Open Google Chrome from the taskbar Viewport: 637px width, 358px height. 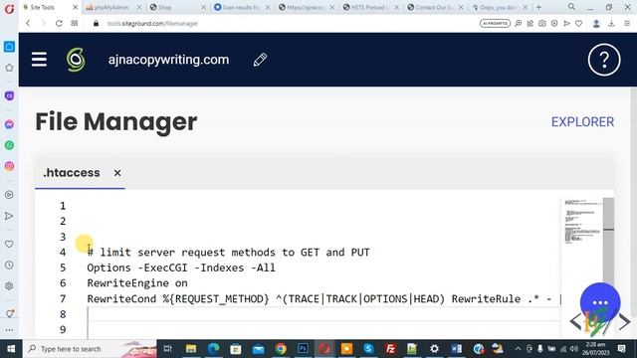[281, 349]
